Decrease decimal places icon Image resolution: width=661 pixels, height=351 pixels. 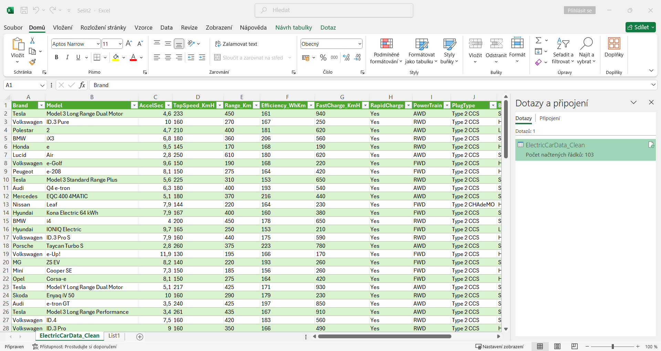[358, 57]
